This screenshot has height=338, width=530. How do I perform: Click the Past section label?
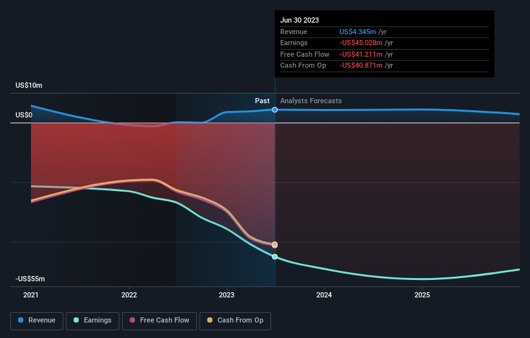[262, 101]
